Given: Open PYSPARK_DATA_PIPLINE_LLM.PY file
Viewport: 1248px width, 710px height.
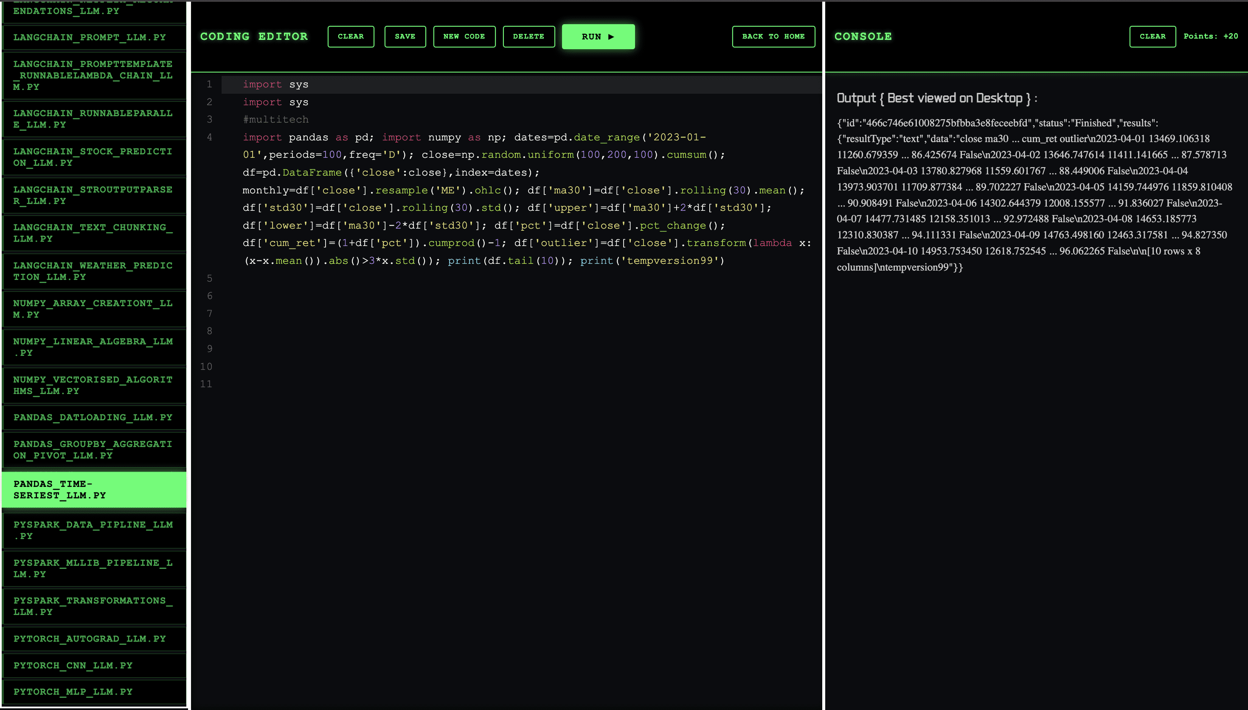Looking at the screenshot, I should click(x=94, y=530).
